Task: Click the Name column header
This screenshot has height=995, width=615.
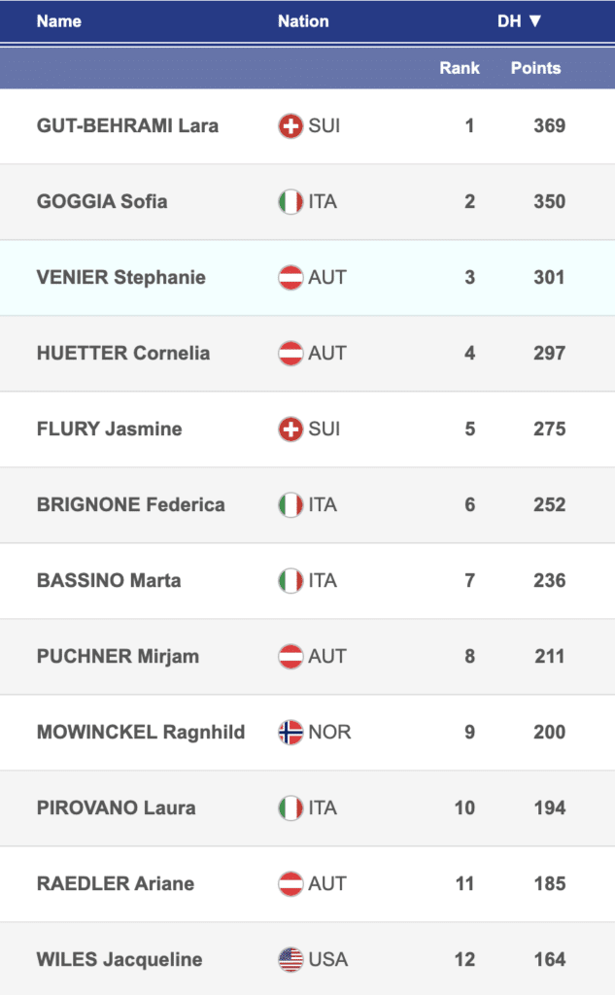Action: (59, 21)
